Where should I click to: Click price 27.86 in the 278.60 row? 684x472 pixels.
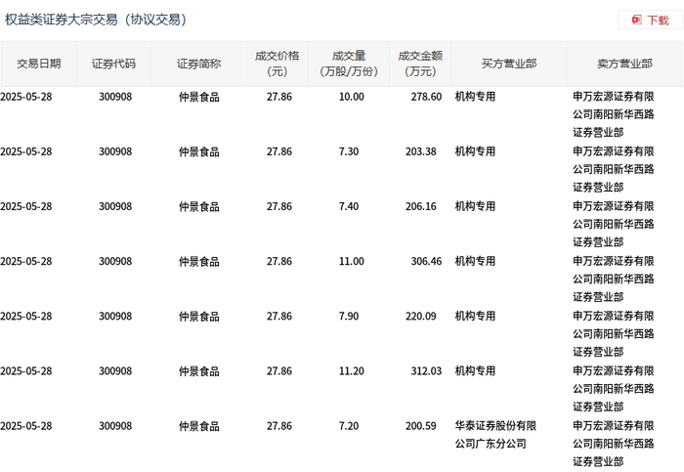point(279,97)
